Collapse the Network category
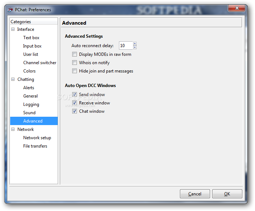255x211 pixels. [13, 129]
